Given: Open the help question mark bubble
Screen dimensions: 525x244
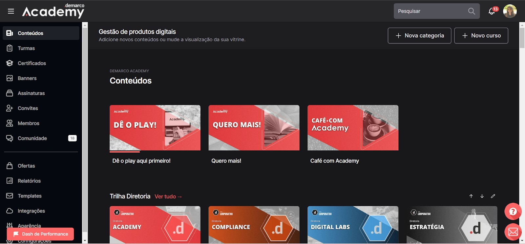Looking at the screenshot, I should (x=513, y=212).
